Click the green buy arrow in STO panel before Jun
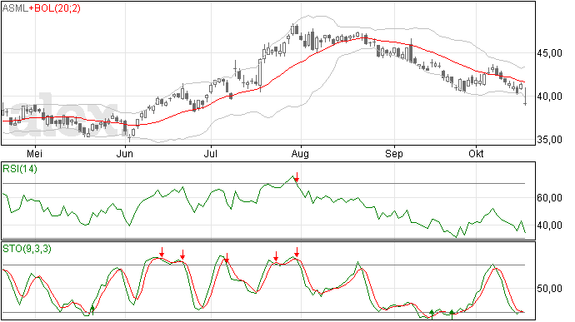This screenshot has height=322, width=575. point(92,310)
